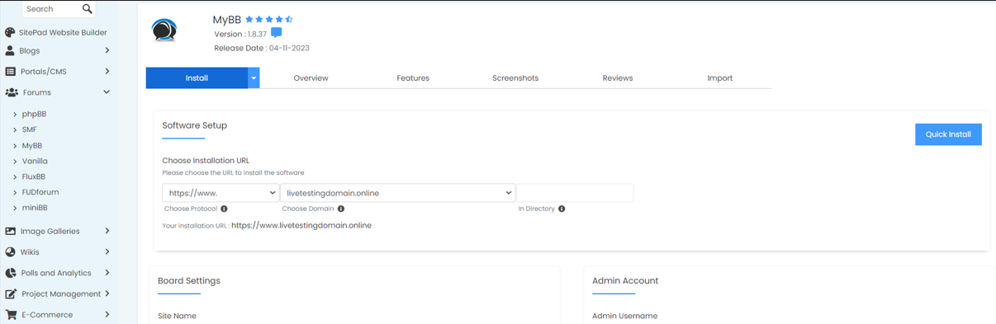
Task: Click the In Directory text field
Action: point(575,193)
